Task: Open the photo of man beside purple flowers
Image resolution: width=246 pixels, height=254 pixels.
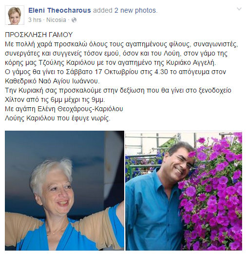Action: (184, 191)
